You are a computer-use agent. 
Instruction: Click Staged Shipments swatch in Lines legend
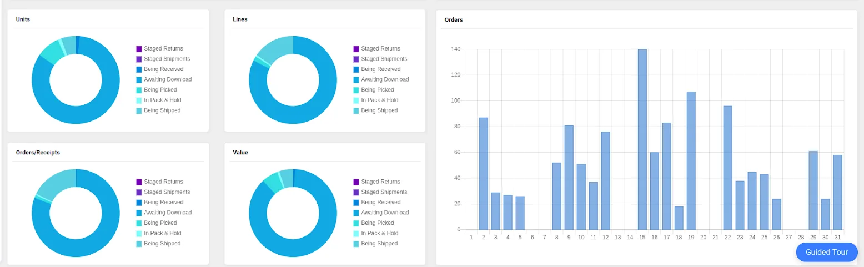pos(356,59)
